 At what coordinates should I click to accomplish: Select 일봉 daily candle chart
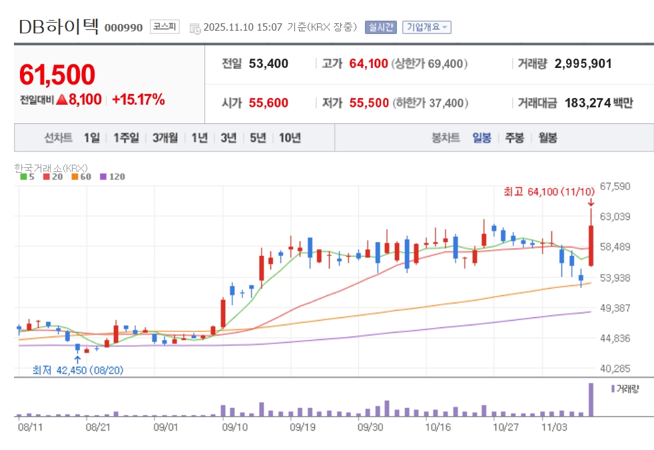click(482, 138)
